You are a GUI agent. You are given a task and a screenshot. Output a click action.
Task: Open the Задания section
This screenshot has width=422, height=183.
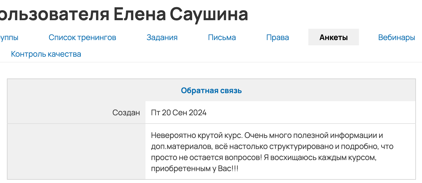coord(162,37)
